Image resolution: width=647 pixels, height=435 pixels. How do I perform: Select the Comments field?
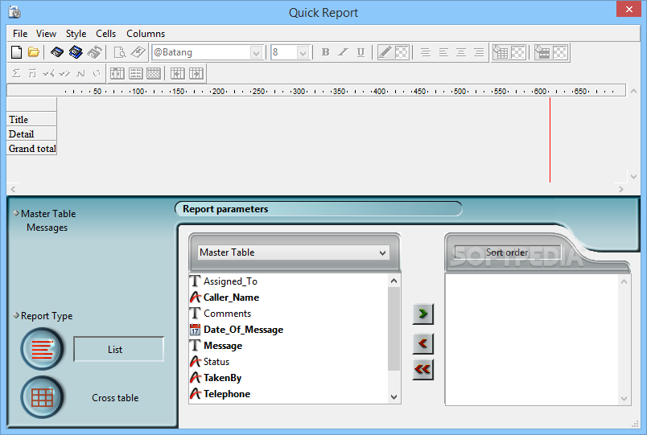(289, 314)
